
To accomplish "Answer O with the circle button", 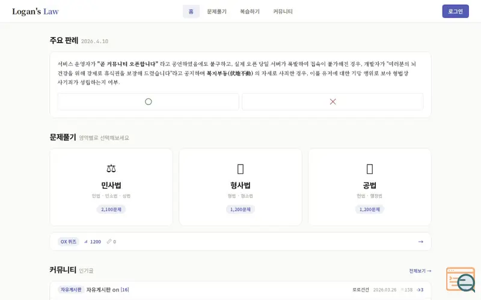I will [x=148, y=101].
